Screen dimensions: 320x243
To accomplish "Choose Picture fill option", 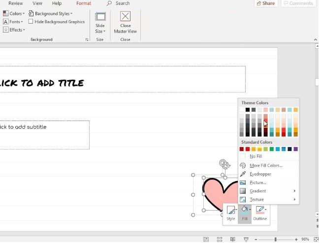I will click(x=268, y=182).
